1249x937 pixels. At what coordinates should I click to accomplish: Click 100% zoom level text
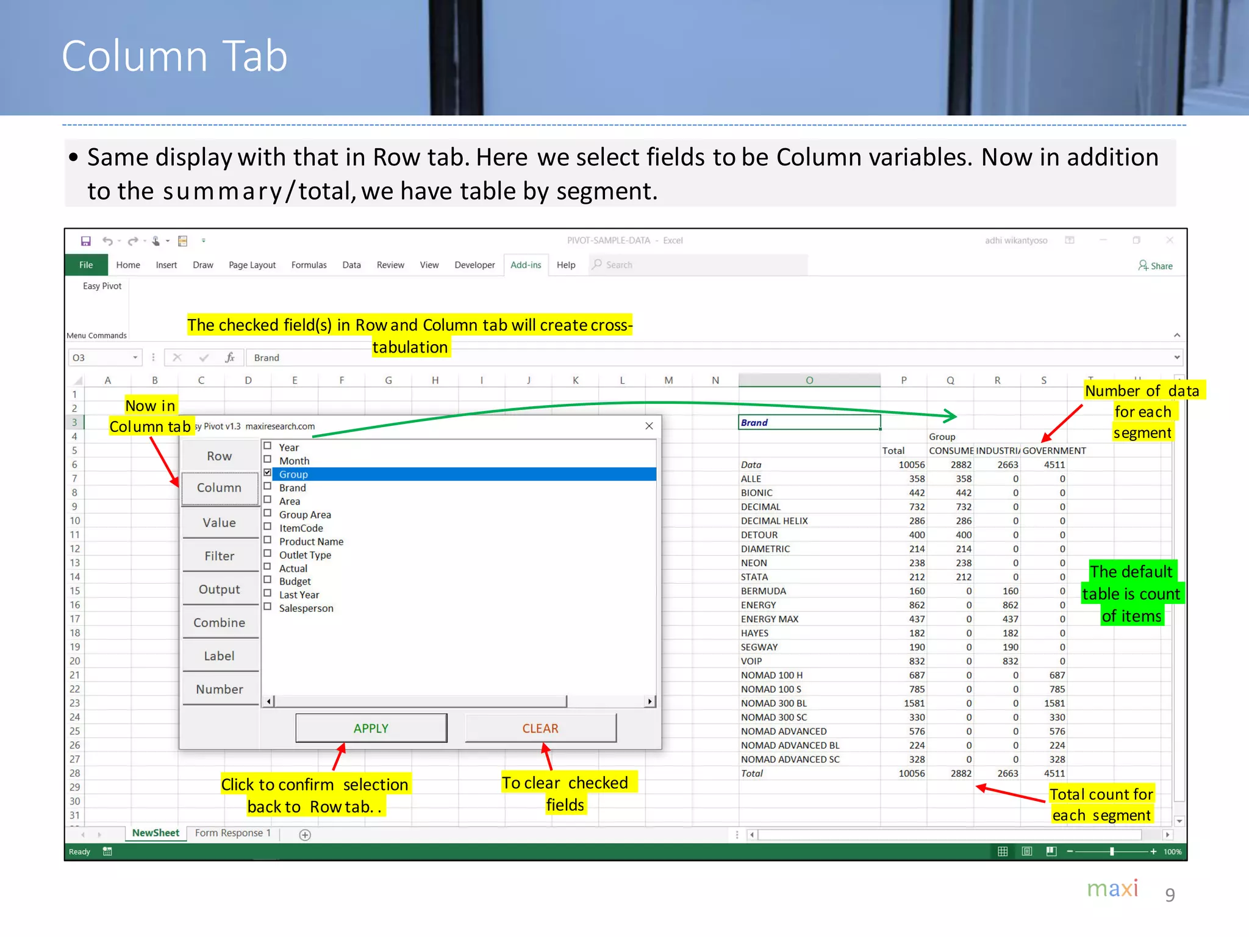[x=1172, y=852]
